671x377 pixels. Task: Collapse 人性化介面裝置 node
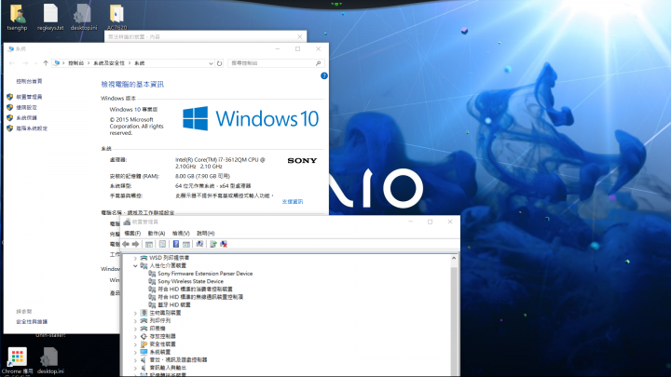(135, 266)
